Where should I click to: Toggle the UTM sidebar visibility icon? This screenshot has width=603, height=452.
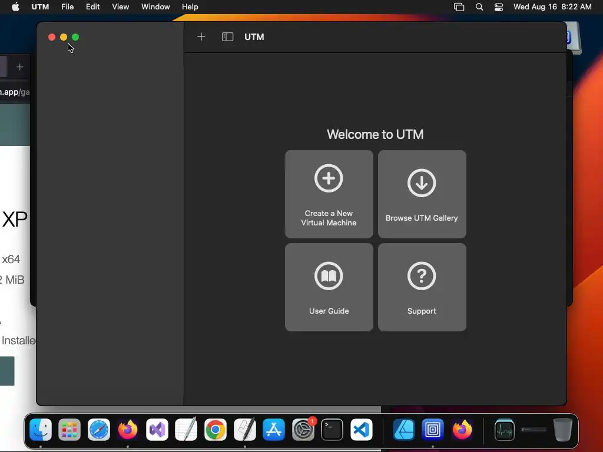click(x=228, y=37)
